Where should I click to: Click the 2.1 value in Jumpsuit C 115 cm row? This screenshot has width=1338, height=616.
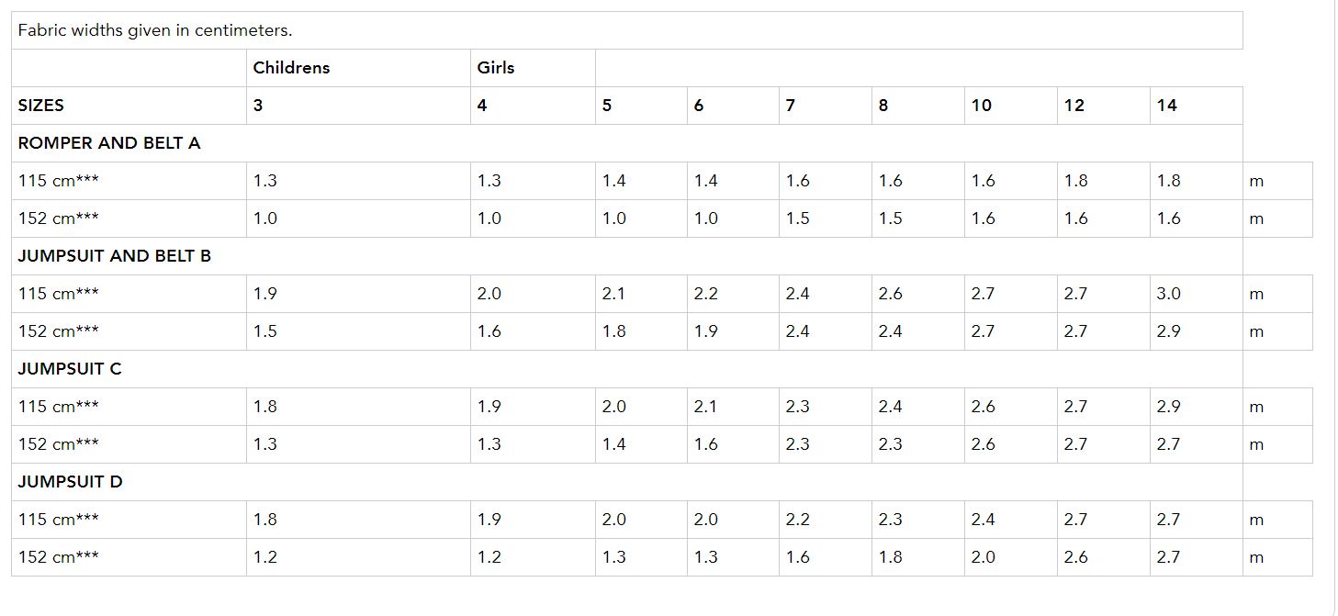click(x=705, y=407)
